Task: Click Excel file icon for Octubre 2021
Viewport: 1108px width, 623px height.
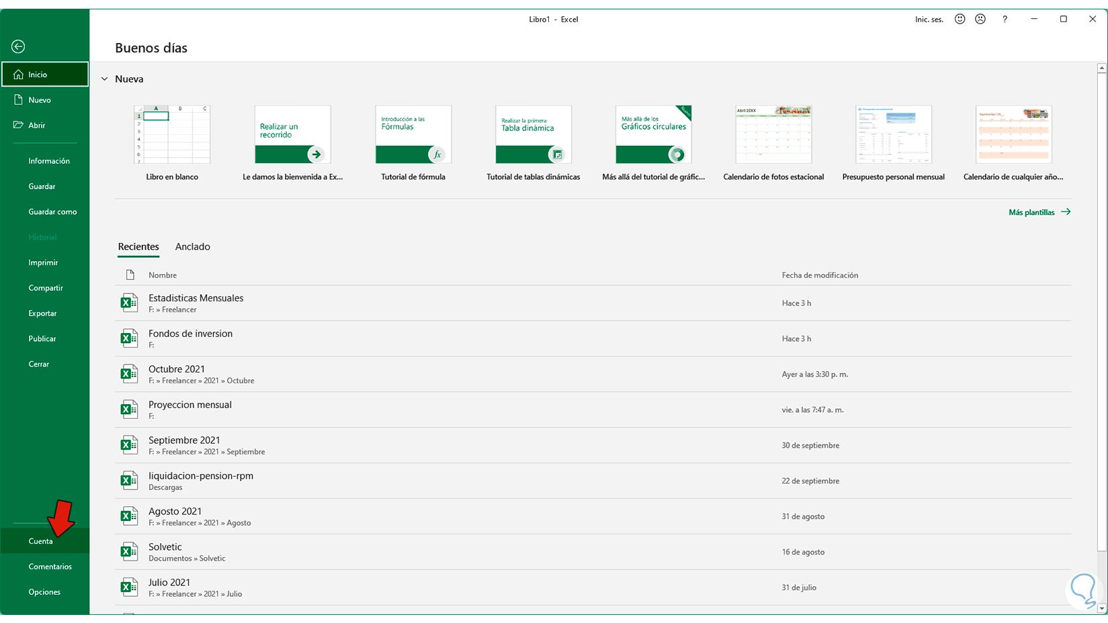Action: coord(129,374)
